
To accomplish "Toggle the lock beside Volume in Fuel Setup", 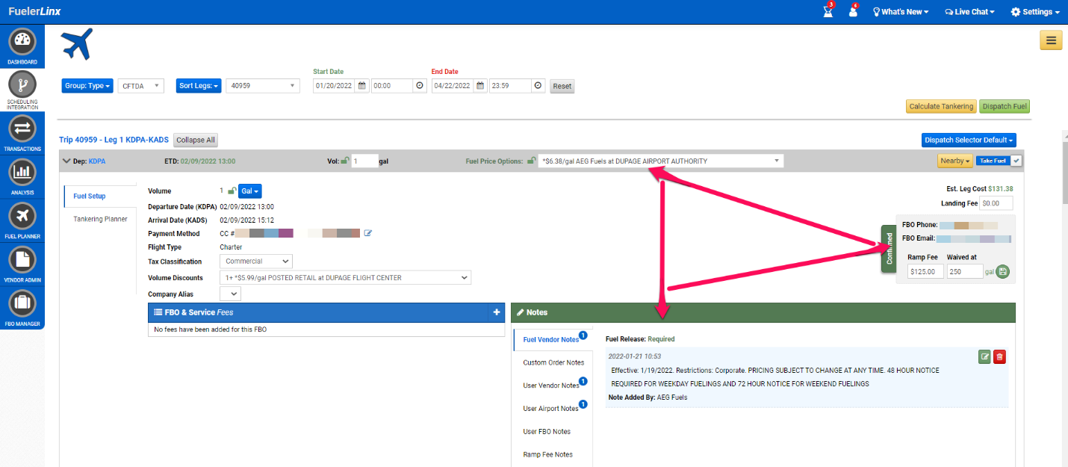I will pyautogui.click(x=232, y=191).
